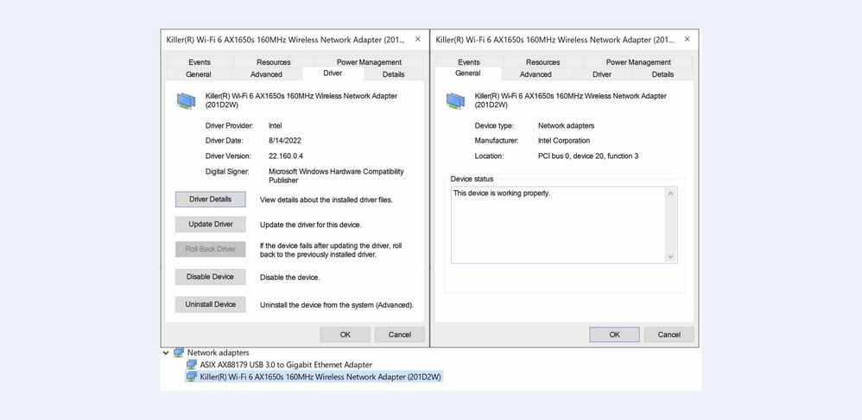Screen dimensions: 862x420
Task: Click the driver date 8/14/2022
Action: pos(285,140)
